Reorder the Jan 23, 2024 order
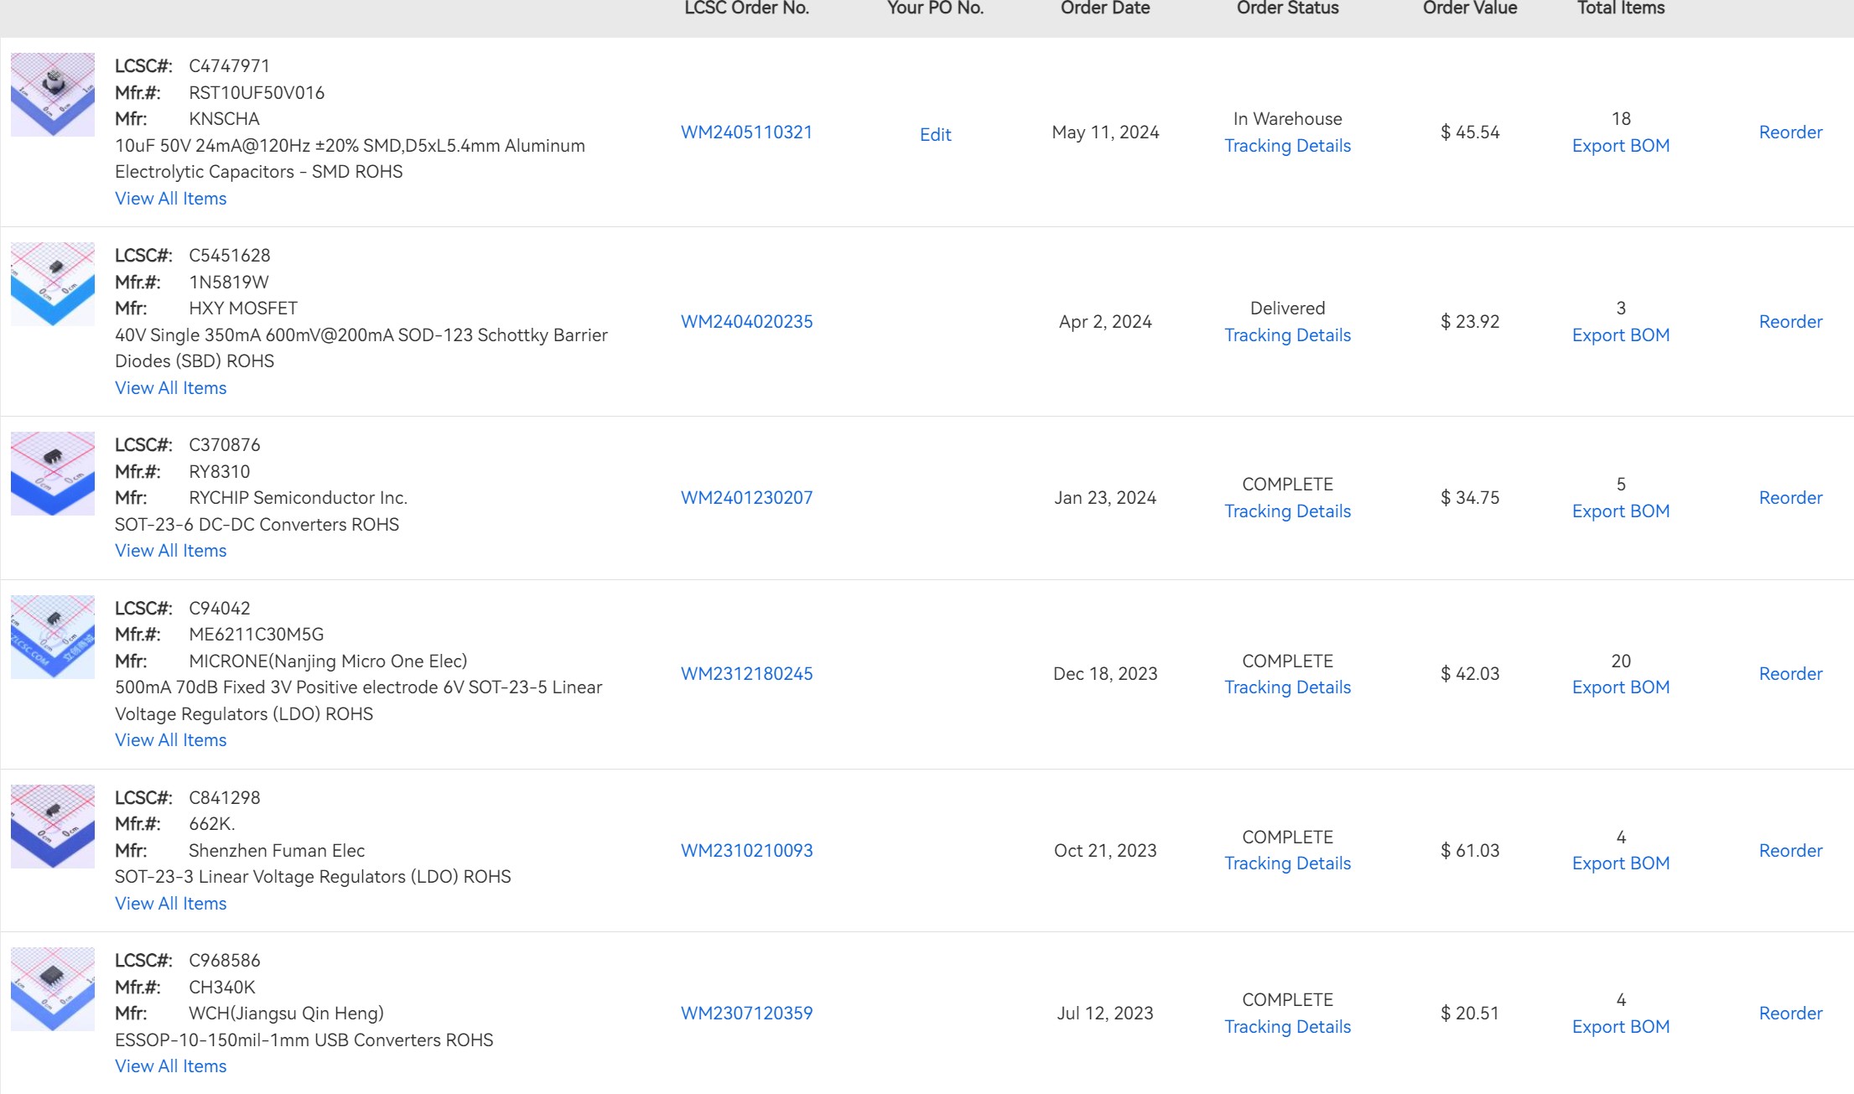1854x1094 pixels. (x=1790, y=498)
